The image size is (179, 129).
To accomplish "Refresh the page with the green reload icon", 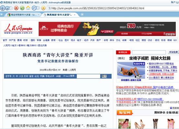I will [x=22, y=8].
